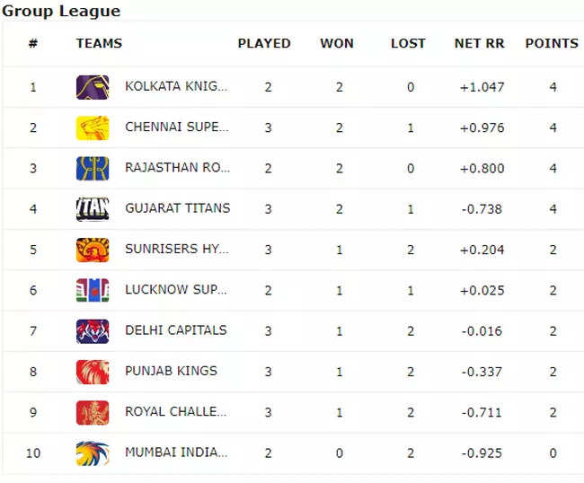Click the Kolkata Knight Riders team logo
The image size is (584, 483).
[x=93, y=87]
